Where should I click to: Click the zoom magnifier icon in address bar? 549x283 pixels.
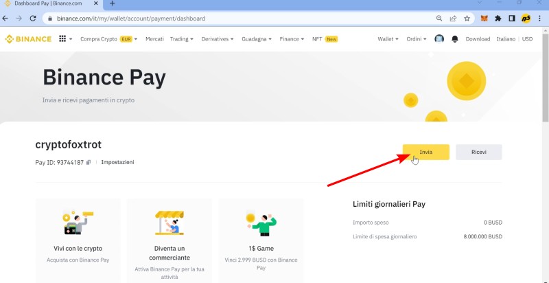pos(439,19)
